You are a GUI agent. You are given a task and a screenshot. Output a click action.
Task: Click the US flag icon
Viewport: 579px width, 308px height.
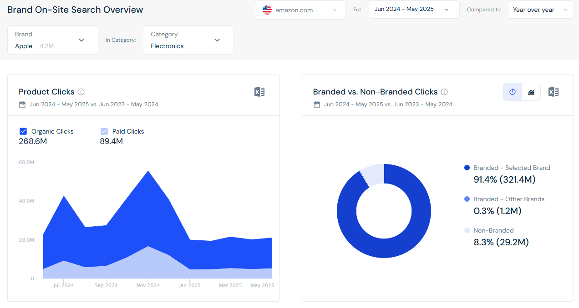click(267, 10)
